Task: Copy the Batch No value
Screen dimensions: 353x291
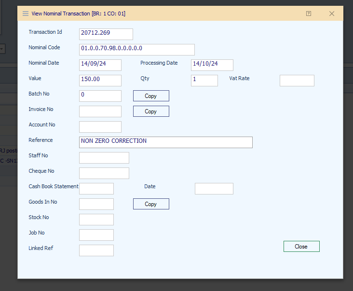Action: (x=151, y=96)
